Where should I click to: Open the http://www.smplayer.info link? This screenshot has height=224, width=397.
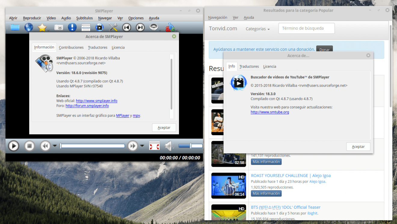click(97, 101)
